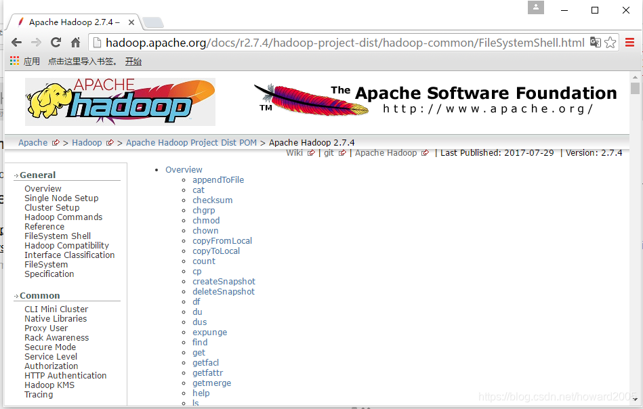
Task: Click the user profile icon in title bar
Action: tap(535, 7)
